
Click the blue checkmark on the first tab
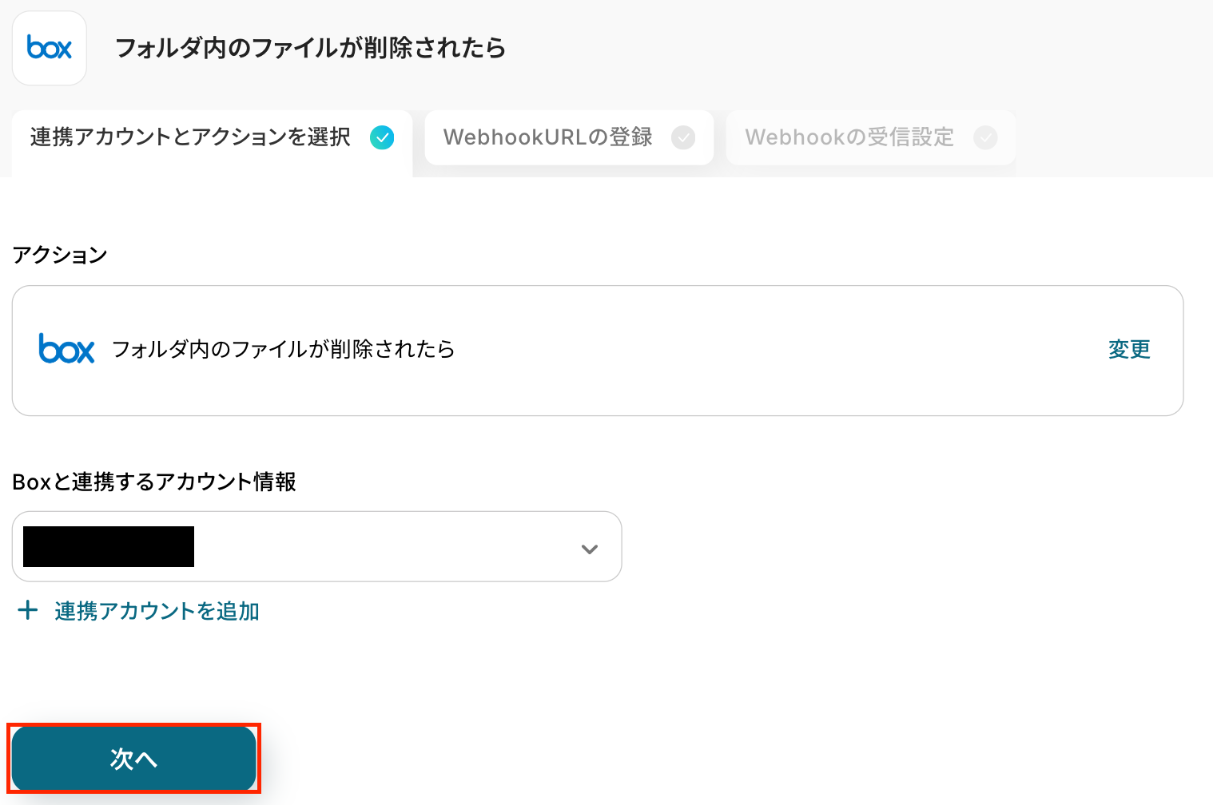(382, 137)
